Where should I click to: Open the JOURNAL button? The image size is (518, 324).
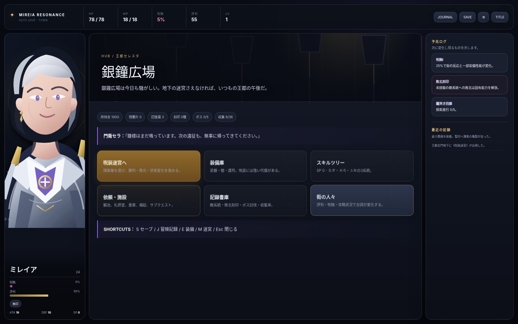445,17
